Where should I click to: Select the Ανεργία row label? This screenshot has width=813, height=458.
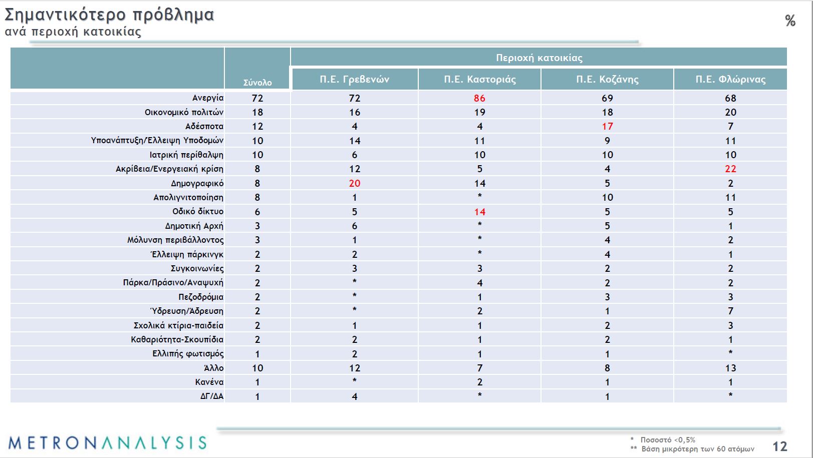tap(208, 98)
